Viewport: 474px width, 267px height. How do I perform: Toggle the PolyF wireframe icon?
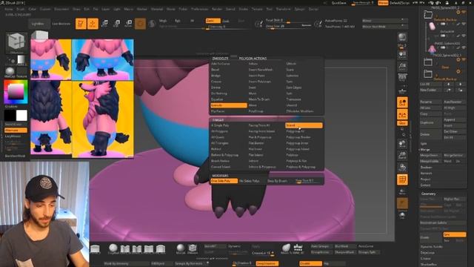(x=402, y=179)
